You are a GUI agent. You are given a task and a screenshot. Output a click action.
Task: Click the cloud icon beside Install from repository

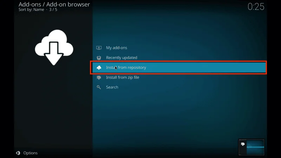coord(99,67)
